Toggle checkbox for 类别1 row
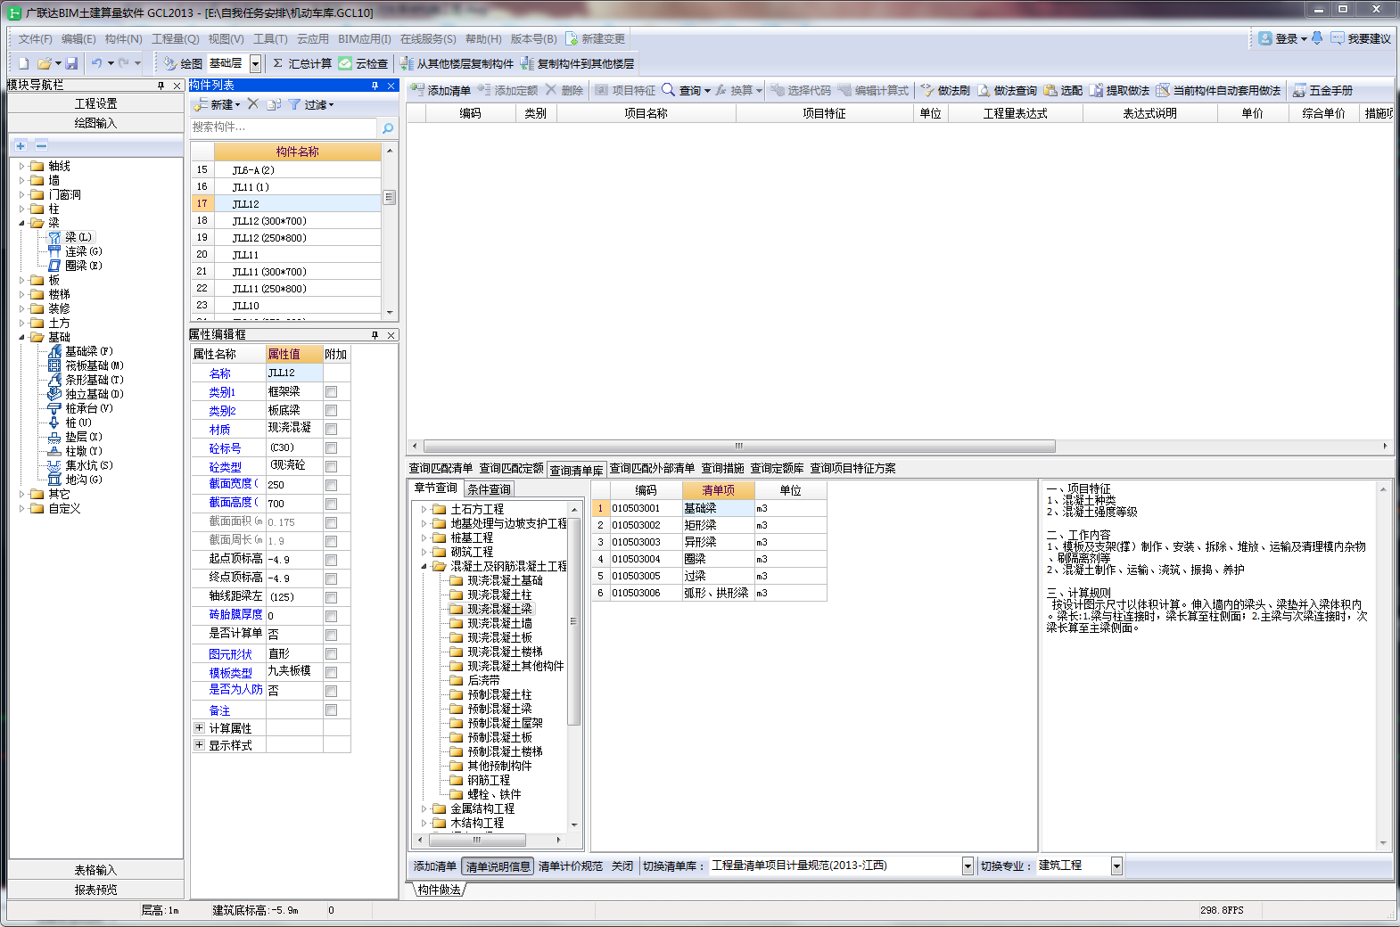This screenshot has height=927, width=1400. click(x=332, y=392)
